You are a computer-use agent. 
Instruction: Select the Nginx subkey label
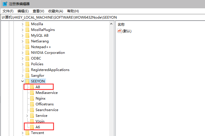click(40, 98)
